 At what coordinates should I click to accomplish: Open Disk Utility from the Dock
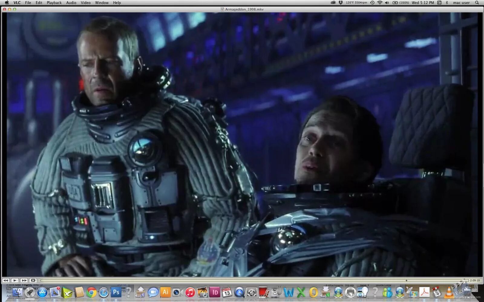(276, 292)
